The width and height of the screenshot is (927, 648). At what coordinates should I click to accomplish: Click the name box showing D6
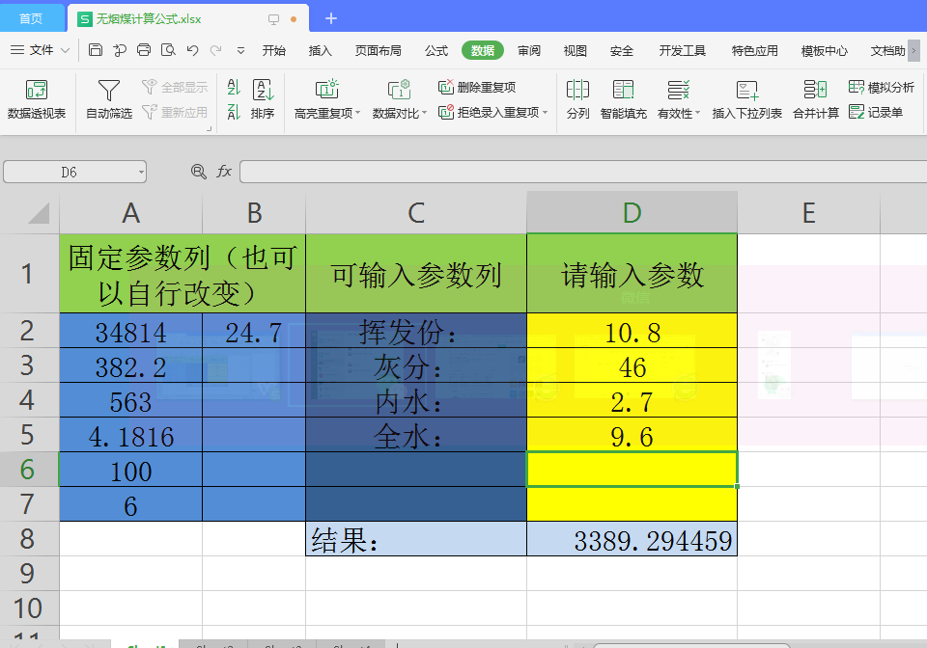(x=69, y=173)
